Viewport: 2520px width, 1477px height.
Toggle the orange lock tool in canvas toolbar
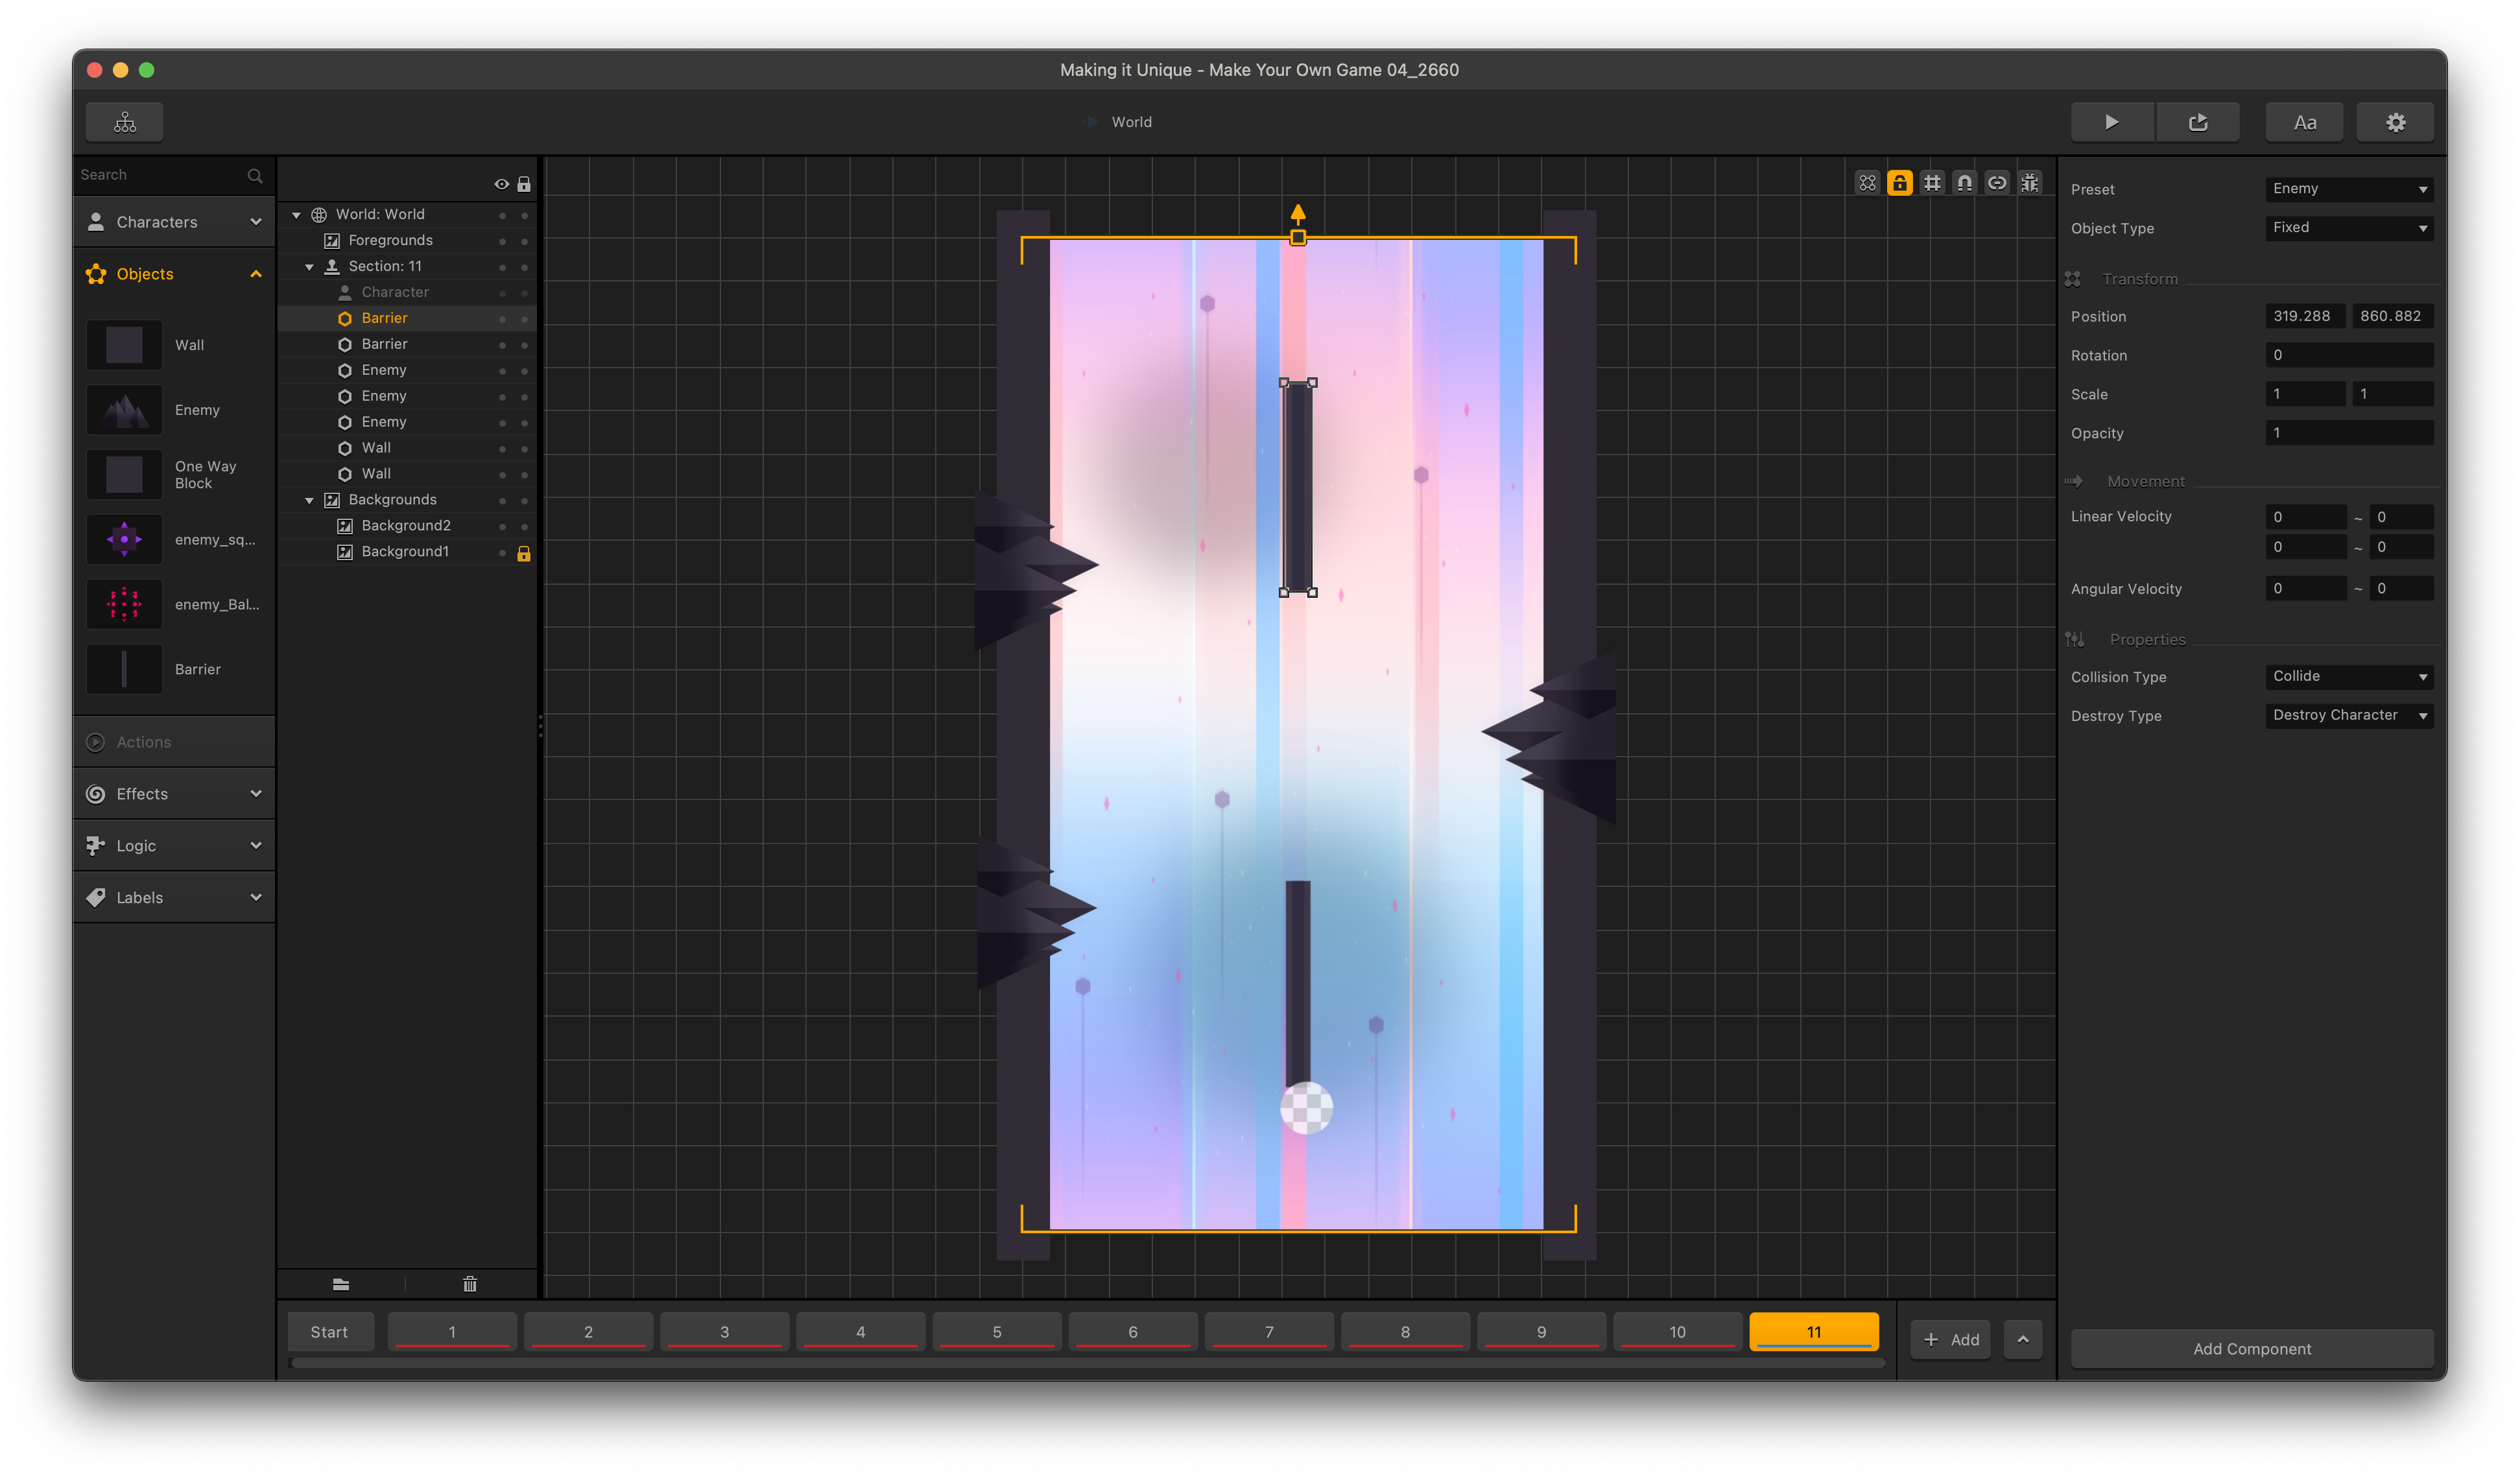1899,183
